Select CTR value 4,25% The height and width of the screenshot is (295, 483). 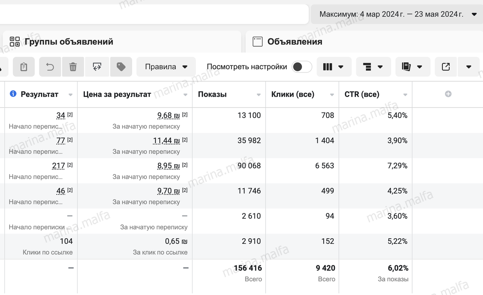pos(397,191)
